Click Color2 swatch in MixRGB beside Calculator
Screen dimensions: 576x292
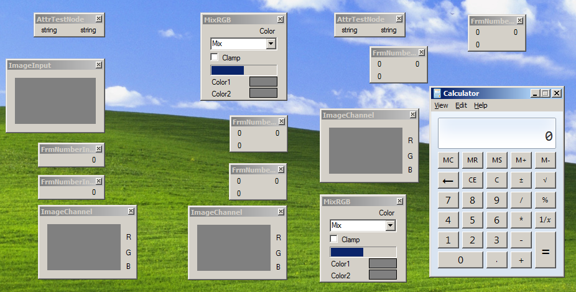(x=383, y=275)
